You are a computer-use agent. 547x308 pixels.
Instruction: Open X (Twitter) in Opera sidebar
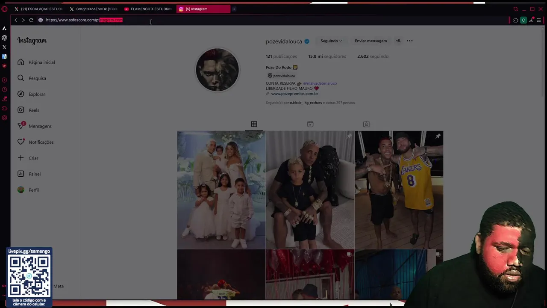(x=4, y=47)
